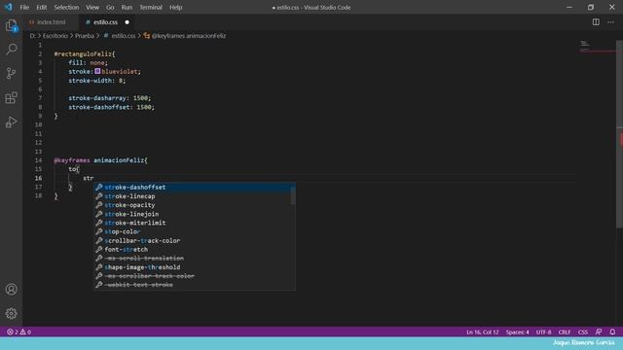Switch to the estilo.css tab
Viewport: 623px width, 350px height.
[106, 22]
